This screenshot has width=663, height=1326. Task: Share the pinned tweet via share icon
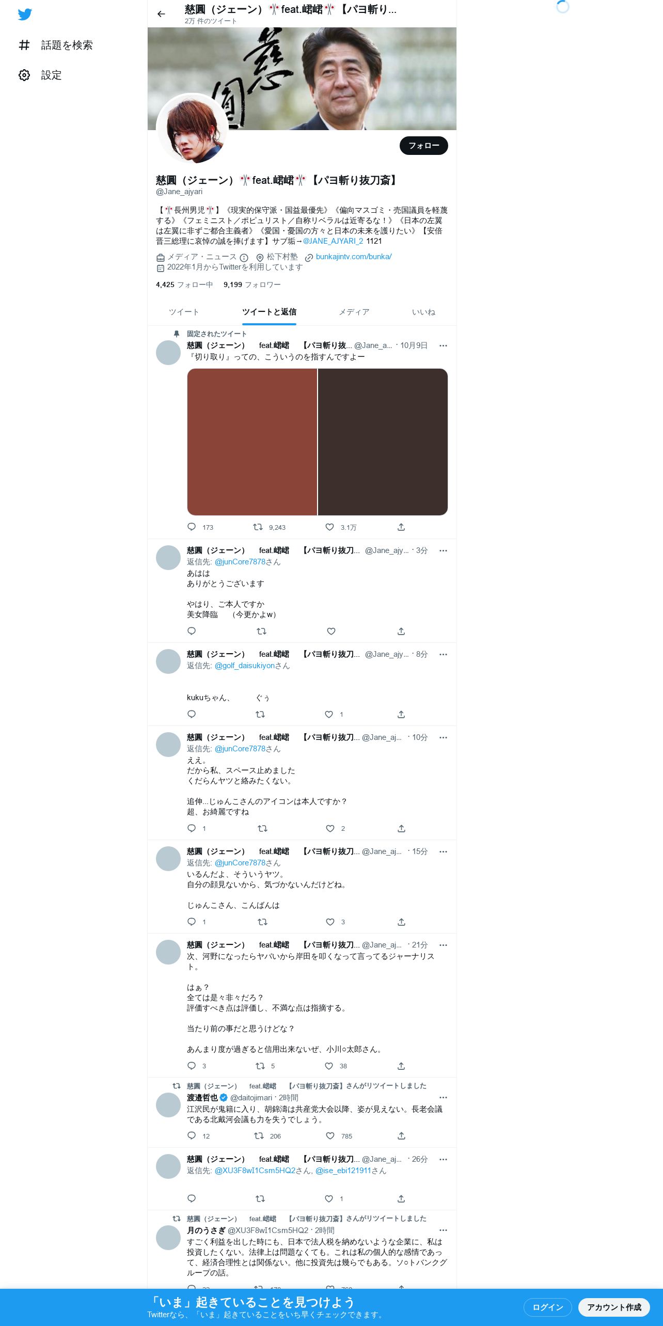pyautogui.click(x=401, y=527)
